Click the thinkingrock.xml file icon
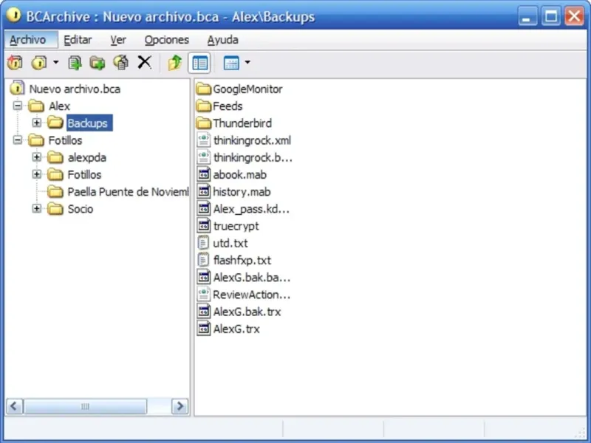 click(204, 140)
